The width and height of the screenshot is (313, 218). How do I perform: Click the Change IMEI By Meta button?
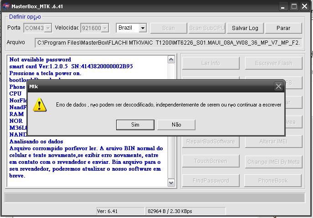[274, 162]
